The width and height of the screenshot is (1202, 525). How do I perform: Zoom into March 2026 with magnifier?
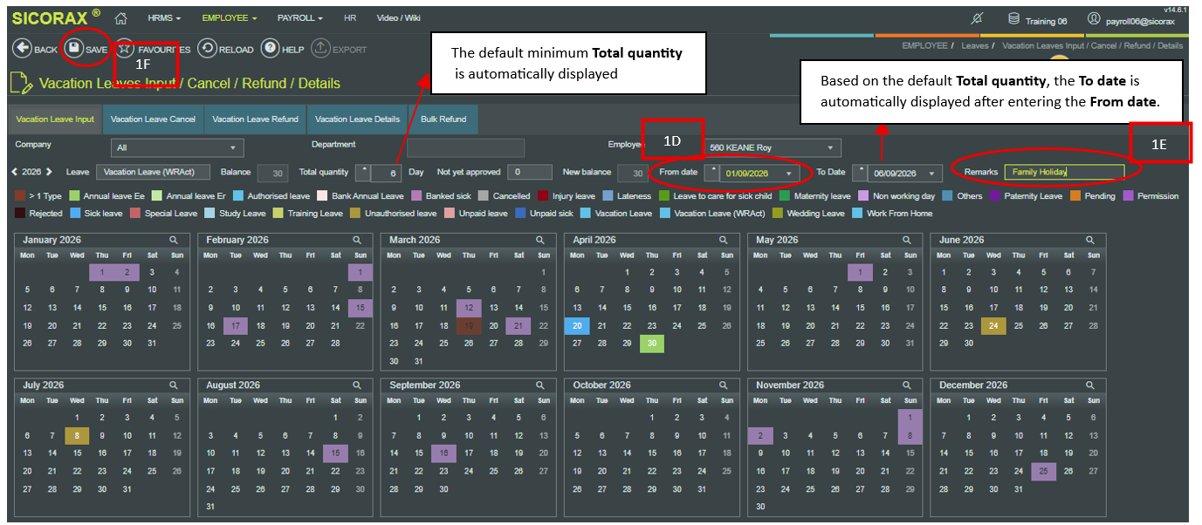(539, 240)
